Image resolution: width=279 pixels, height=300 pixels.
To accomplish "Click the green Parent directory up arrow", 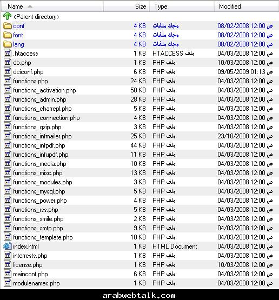I will (7, 16).
